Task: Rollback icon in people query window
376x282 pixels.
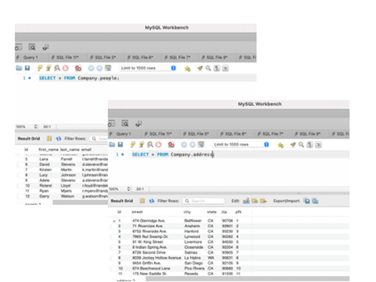Action: pos(99,68)
